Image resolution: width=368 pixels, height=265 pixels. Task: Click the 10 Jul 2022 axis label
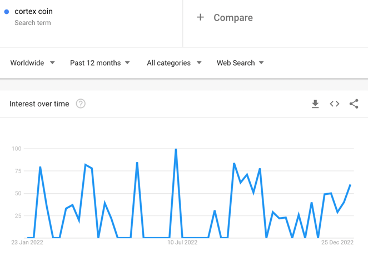pyautogui.click(x=182, y=242)
